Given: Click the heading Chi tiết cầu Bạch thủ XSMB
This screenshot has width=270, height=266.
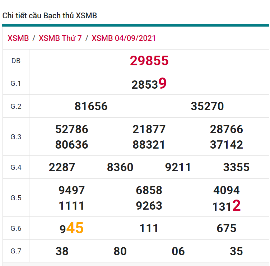Looking at the screenshot, I should pos(50,16).
